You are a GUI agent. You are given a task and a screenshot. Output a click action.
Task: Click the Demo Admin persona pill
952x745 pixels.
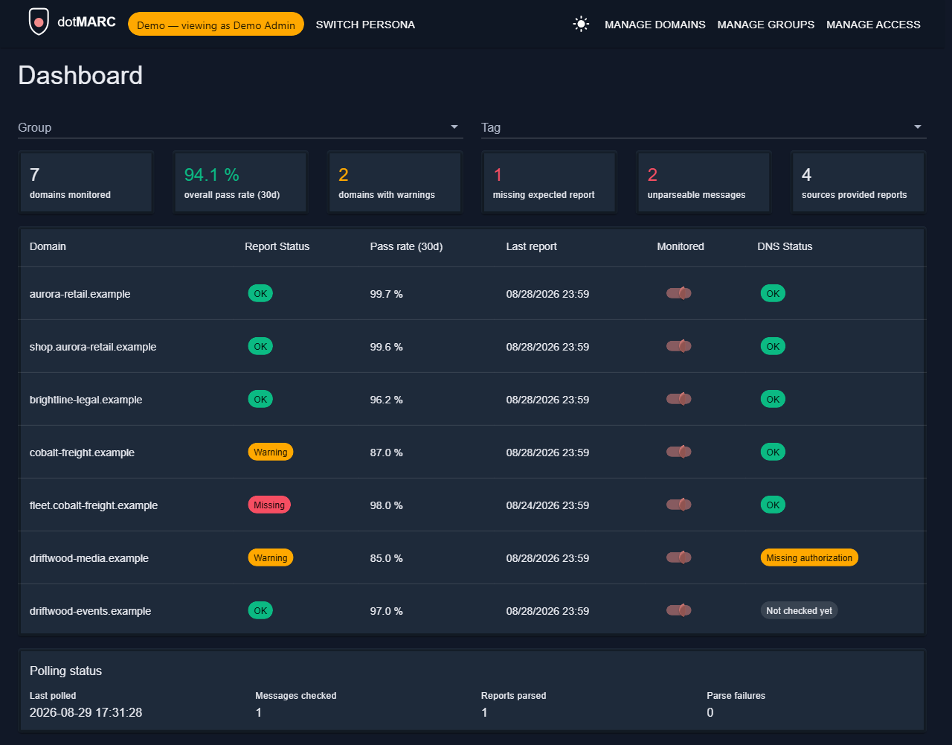click(x=216, y=24)
